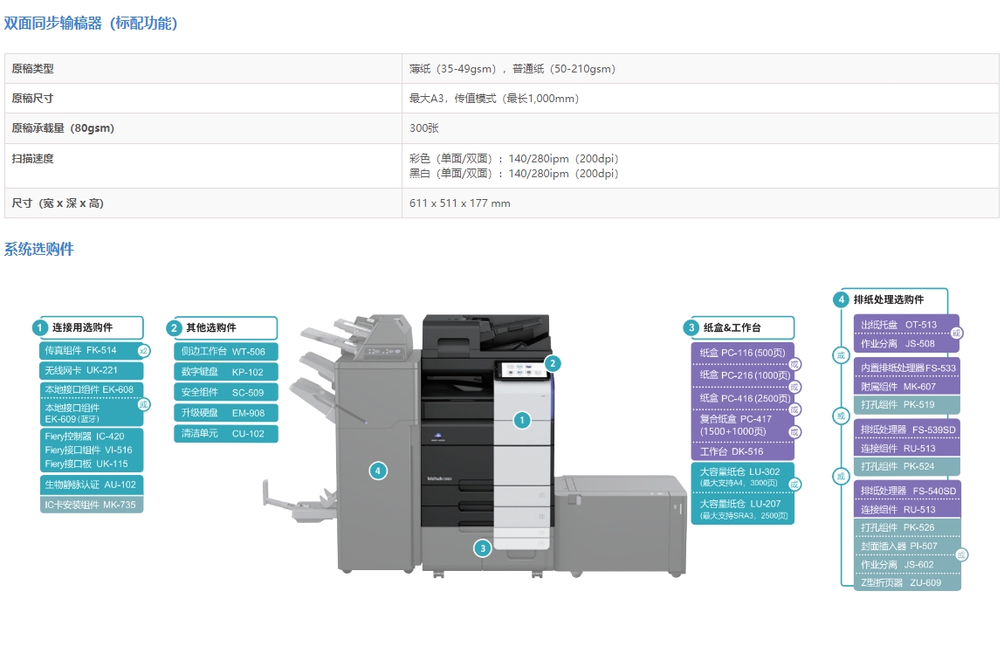Click the circle 2 icon beside 其他选购件
The height and width of the screenshot is (667, 1004).
[x=174, y=328]
